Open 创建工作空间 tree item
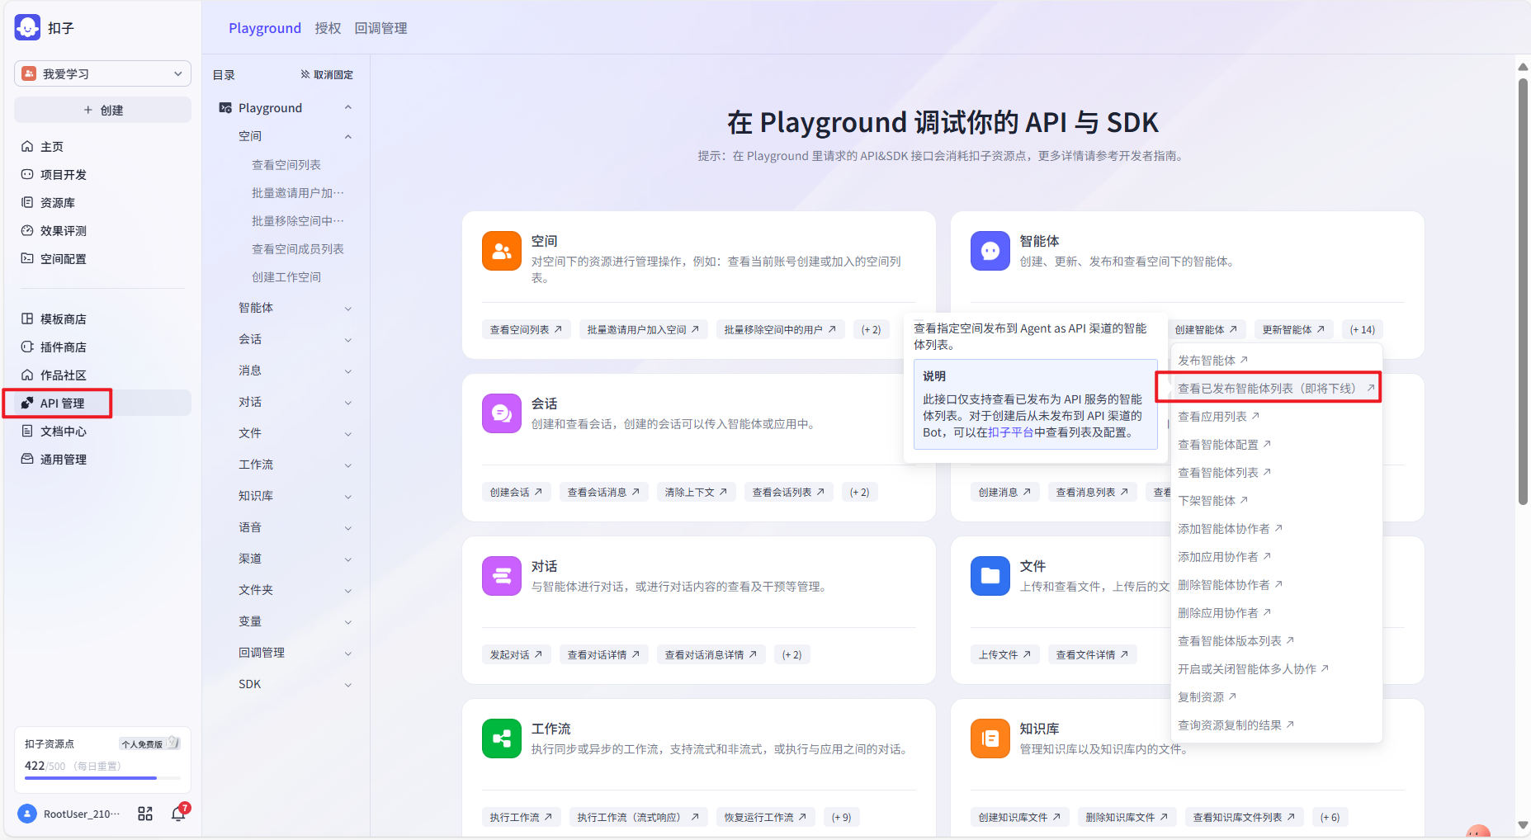 tap(286, 276)
